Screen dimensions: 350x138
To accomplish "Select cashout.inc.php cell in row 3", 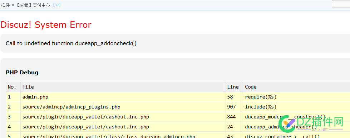I will click(123, 117).
